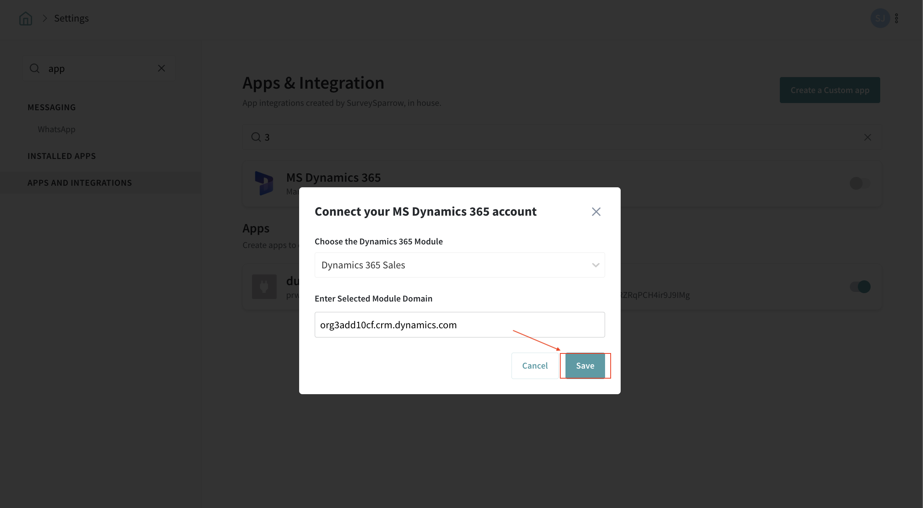The image size is (923, 508).
Task: Select Apps and Integrations sidebar item
Action: tap(80, 183)
